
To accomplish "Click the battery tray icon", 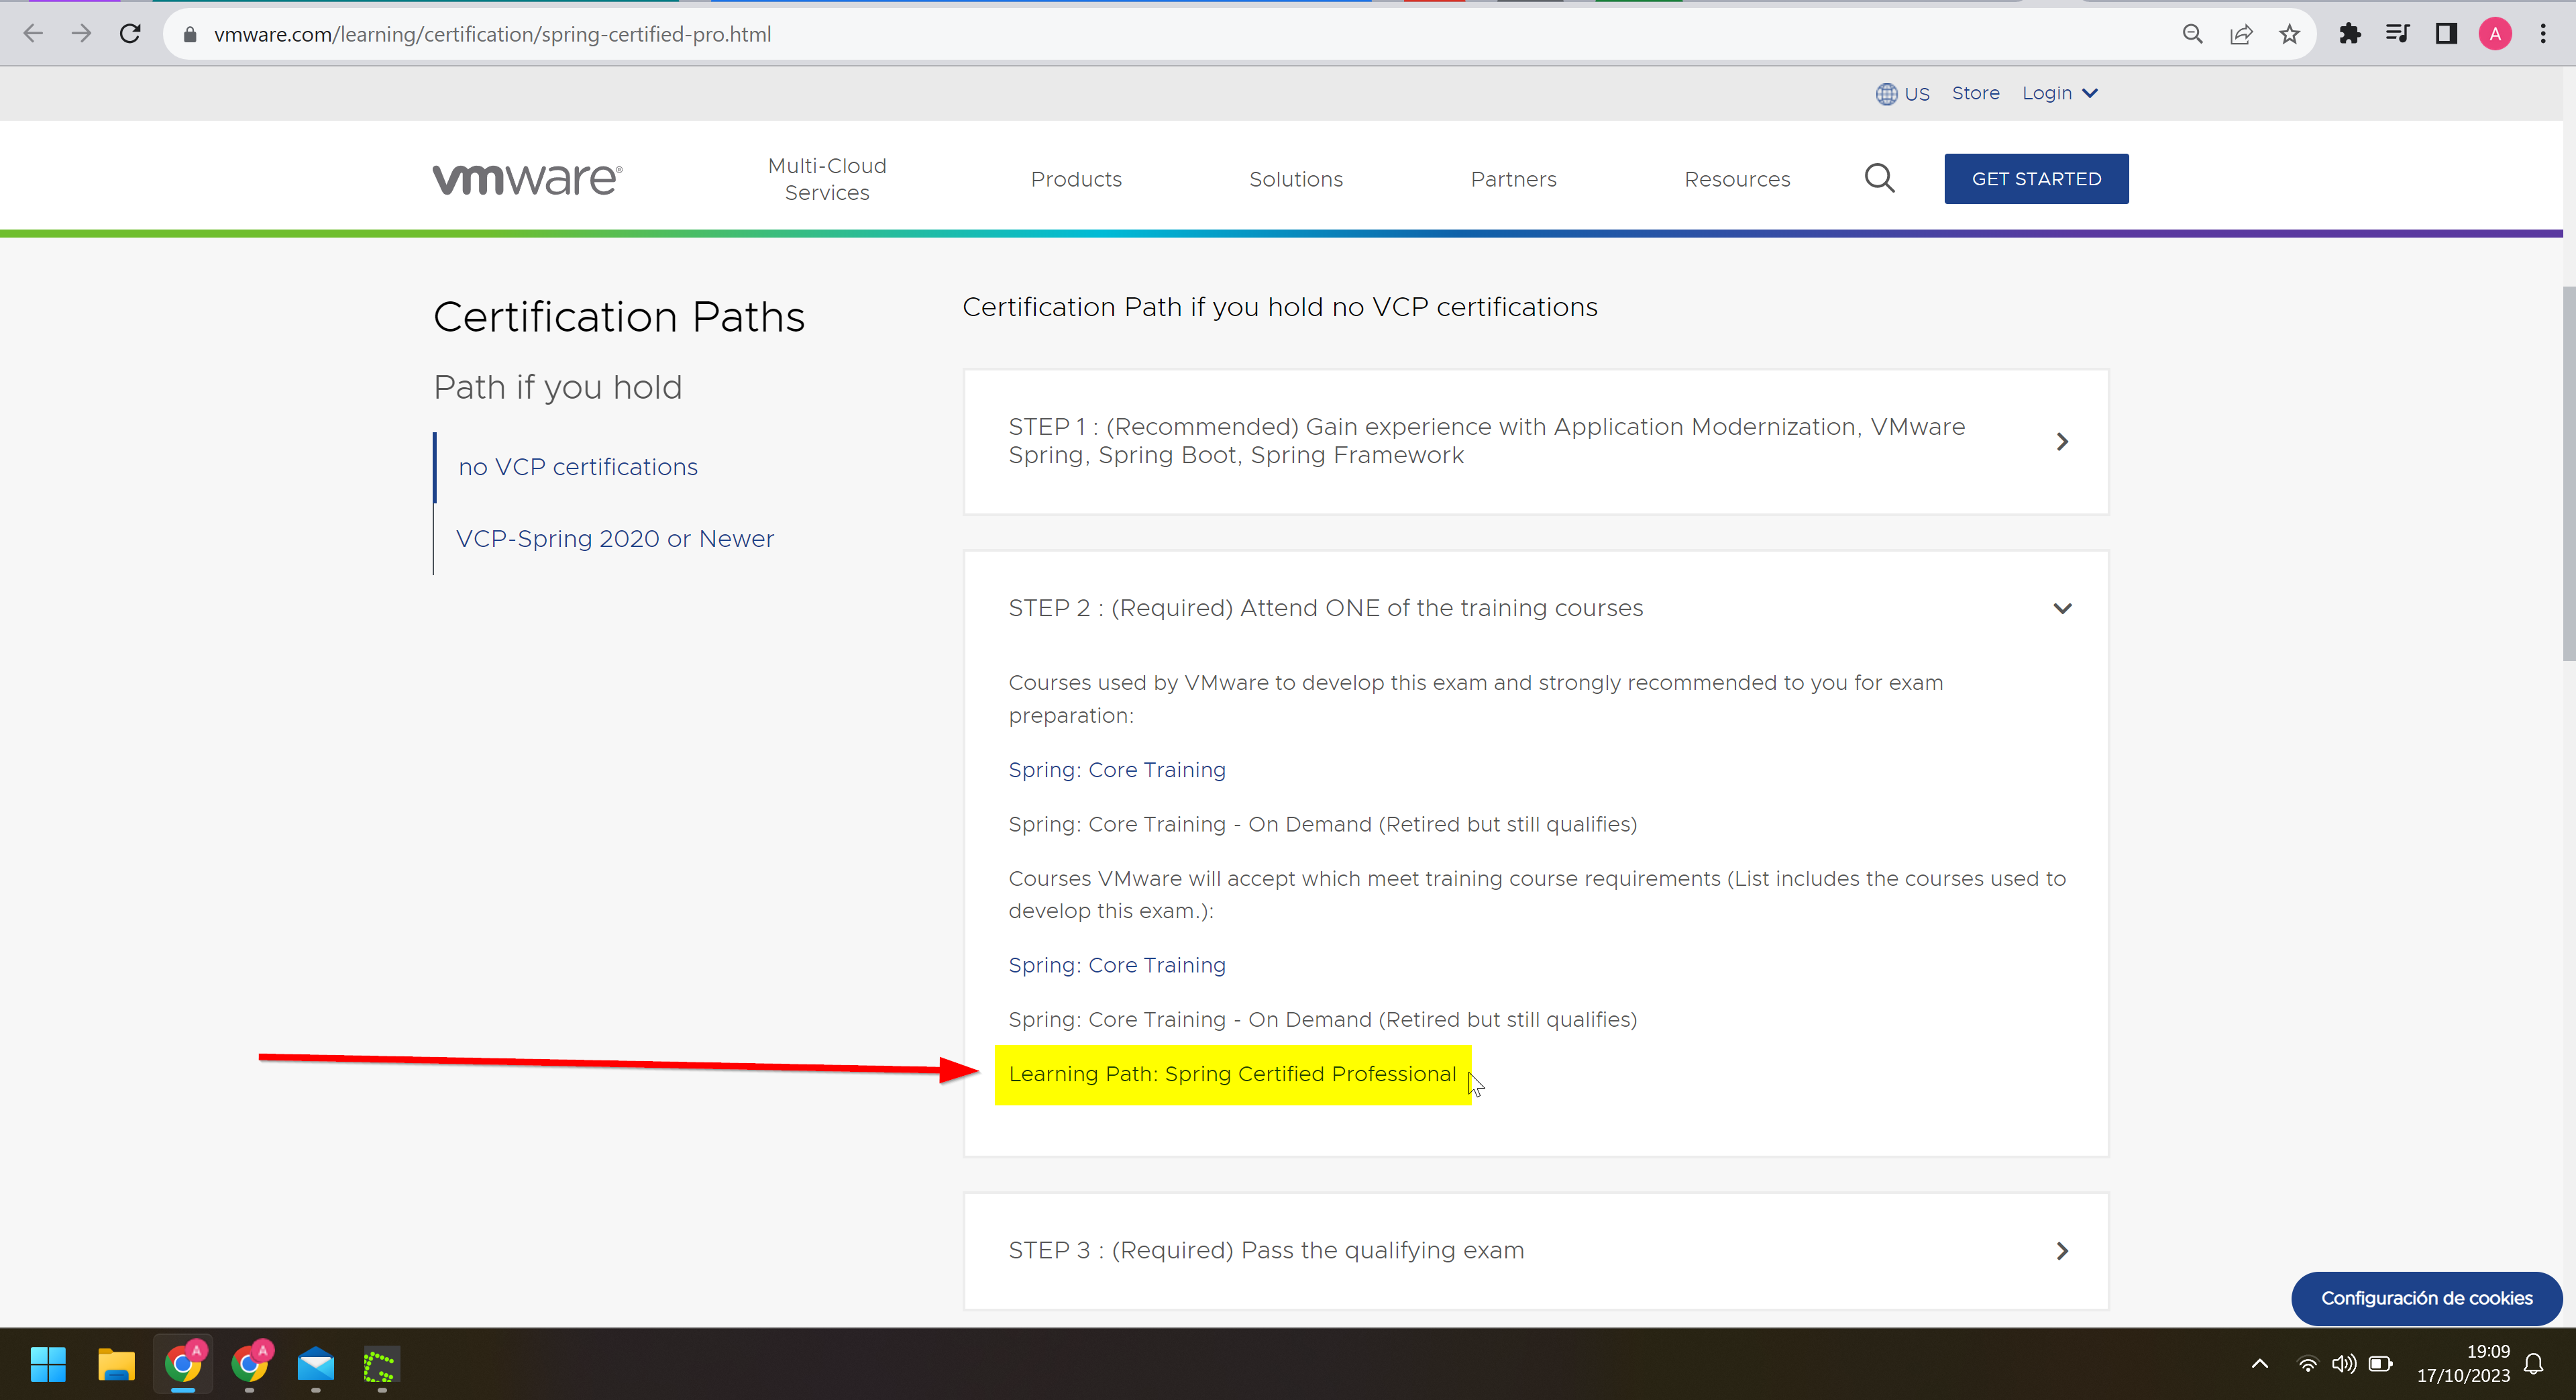I will (2381, 1364).
